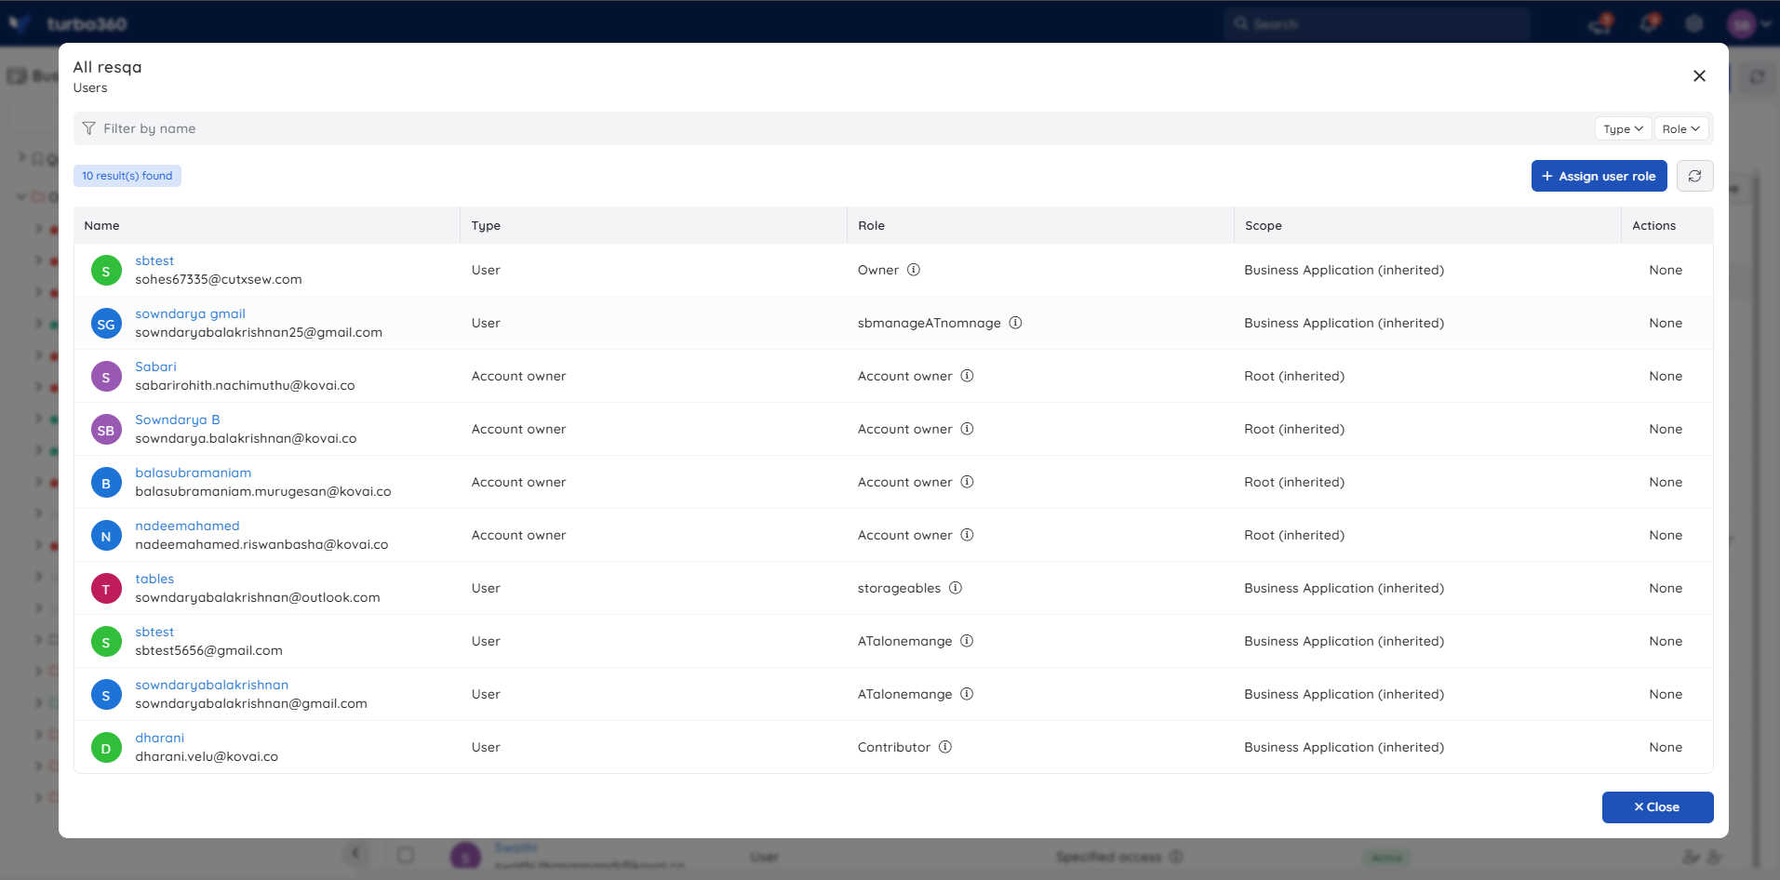This screenshot has width=1780, height=880.
Task: Click the 10 result(s) found badge
Action: pos(127,176)
